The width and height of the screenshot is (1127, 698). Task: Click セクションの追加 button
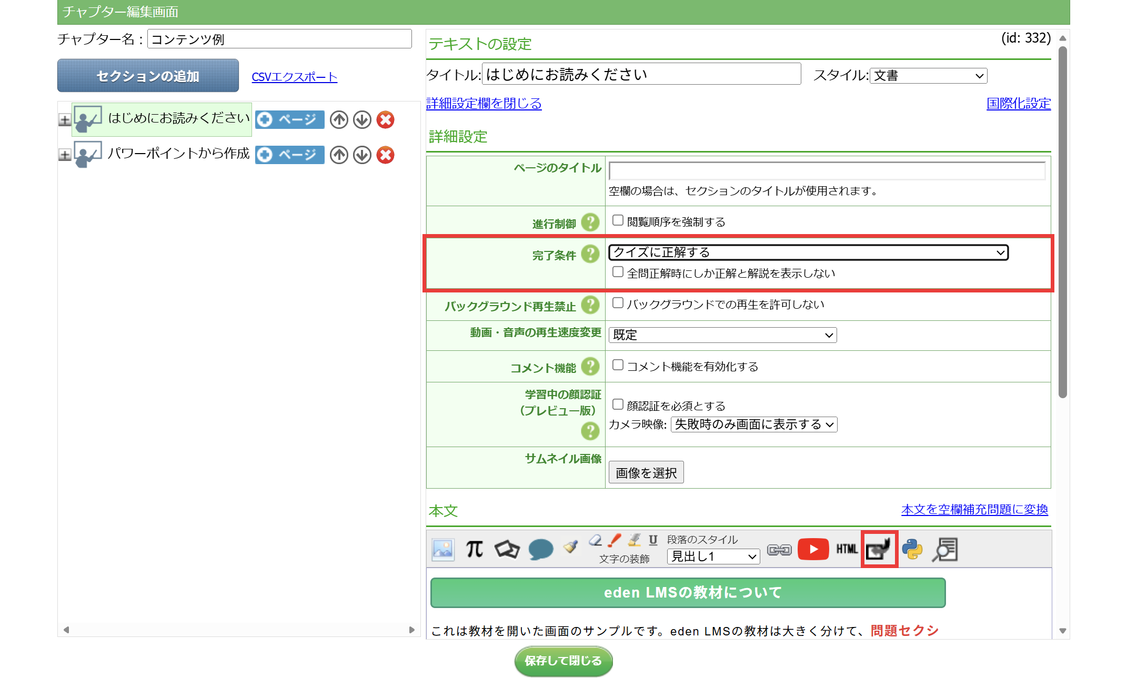[x=148, y=76]
